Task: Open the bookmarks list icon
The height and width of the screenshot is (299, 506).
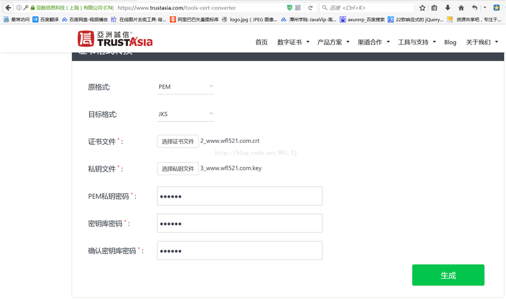Action: [434, 8]
